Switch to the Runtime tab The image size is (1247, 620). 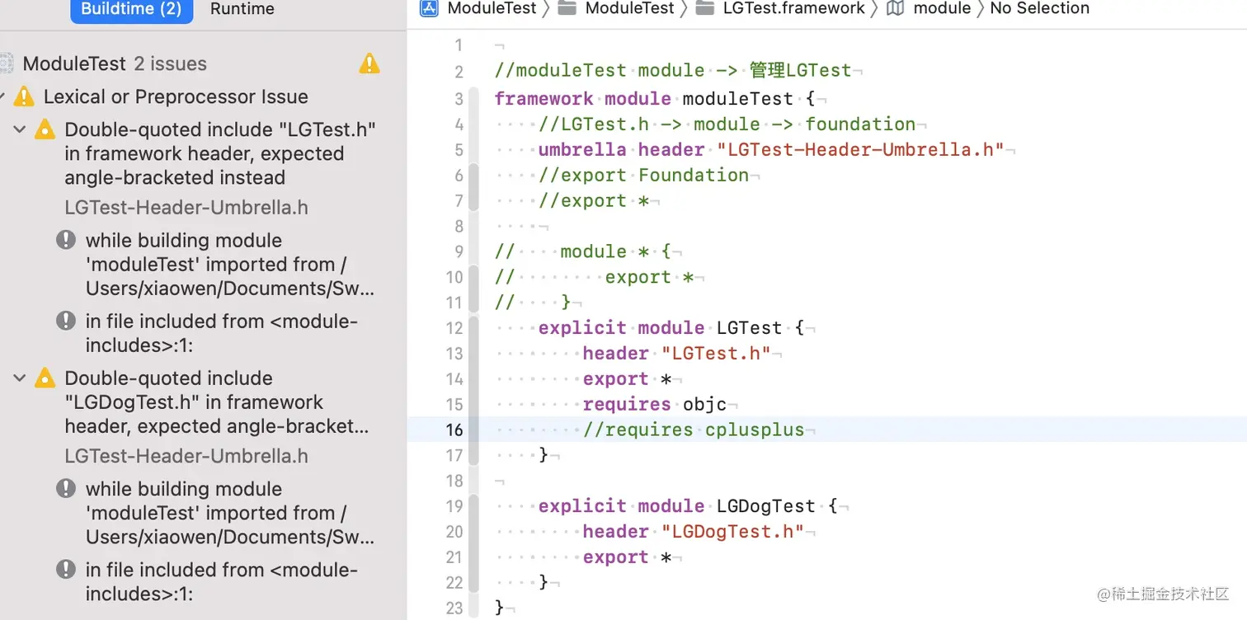coord(242,9)
